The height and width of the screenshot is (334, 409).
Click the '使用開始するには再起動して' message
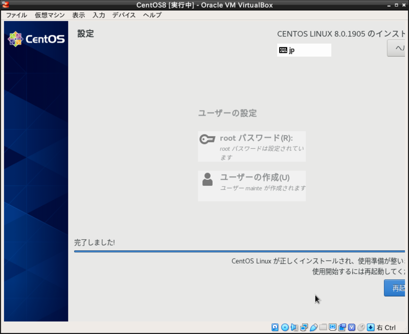(359, 272)
